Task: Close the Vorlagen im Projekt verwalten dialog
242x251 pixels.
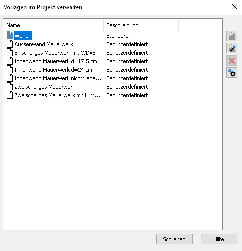Action: point(235,7)
